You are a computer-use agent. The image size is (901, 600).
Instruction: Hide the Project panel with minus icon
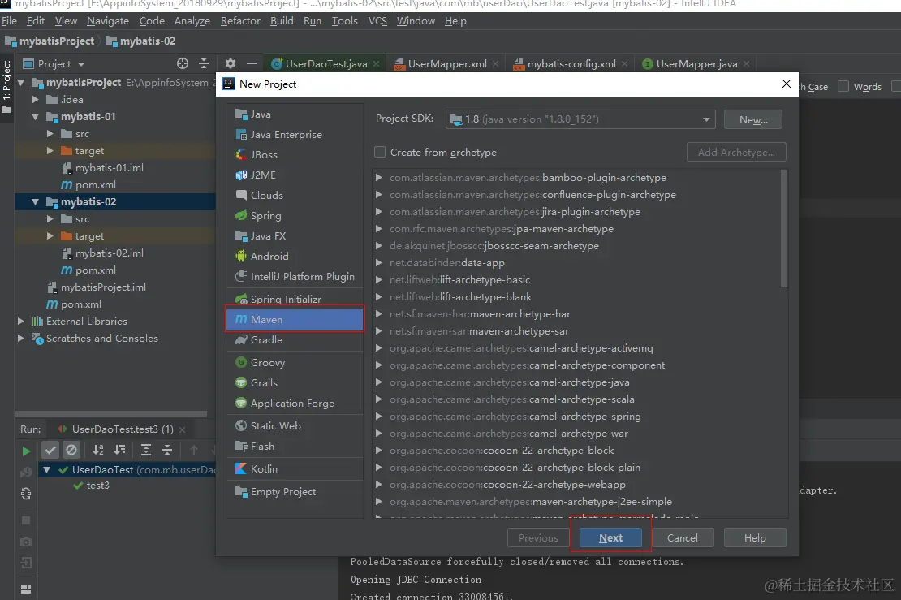[251, 63]
